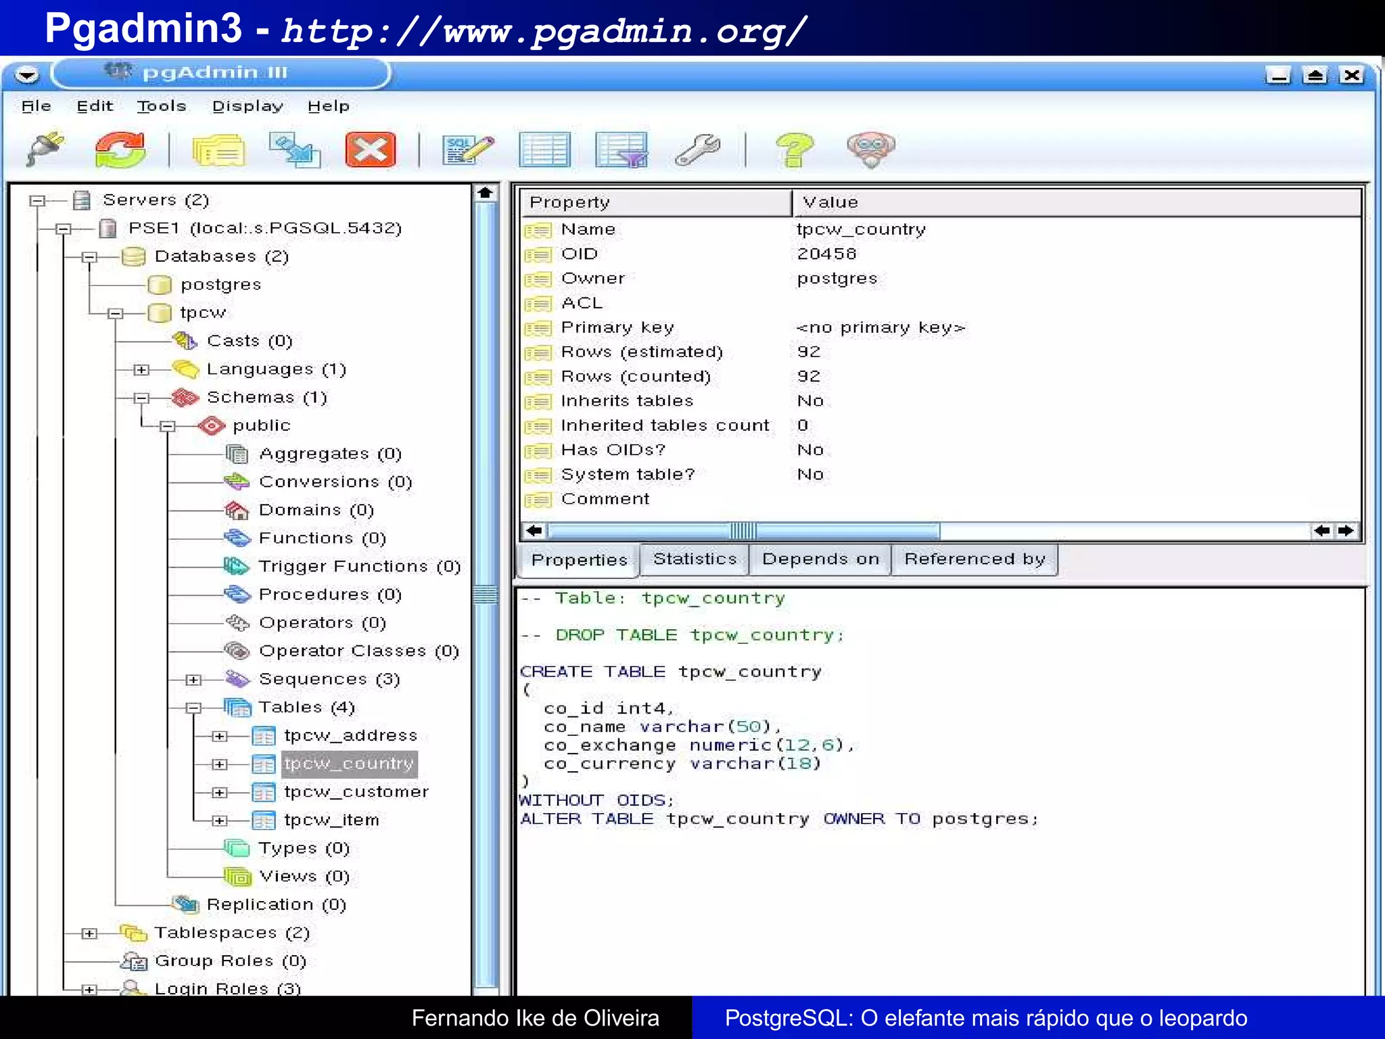Click the tree panel vertical scrollbar thumb
This screenshot has height=1039, width=1385.
[x=486, y=595]
